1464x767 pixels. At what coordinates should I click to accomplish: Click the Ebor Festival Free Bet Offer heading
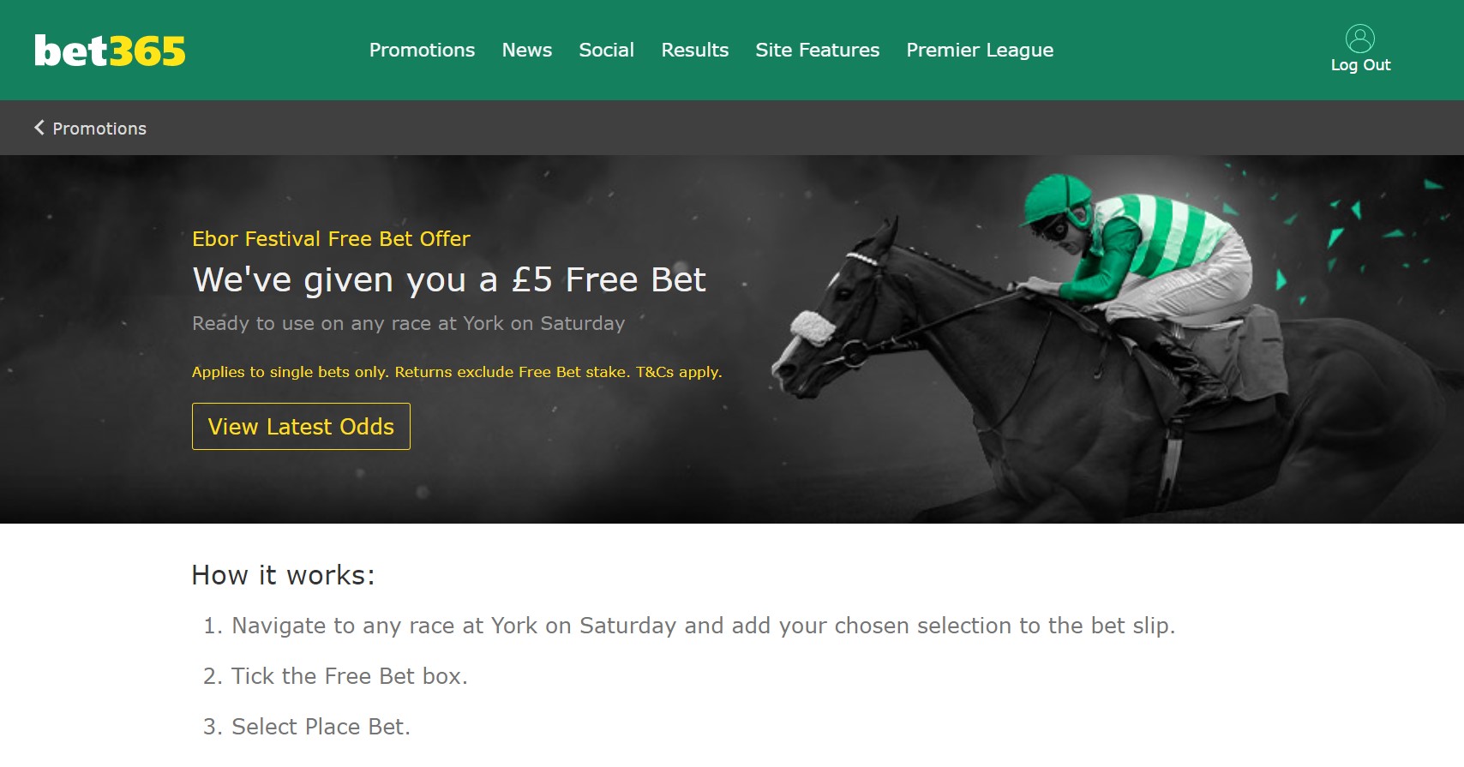tap(331, 238)
